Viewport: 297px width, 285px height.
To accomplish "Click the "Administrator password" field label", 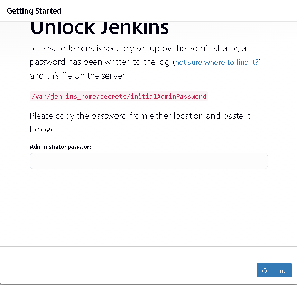I will [61, 146].
